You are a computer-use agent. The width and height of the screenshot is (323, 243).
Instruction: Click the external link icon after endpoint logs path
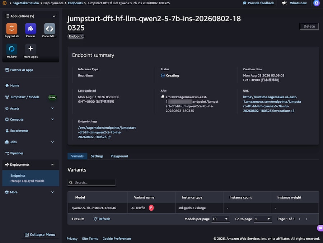109,137
